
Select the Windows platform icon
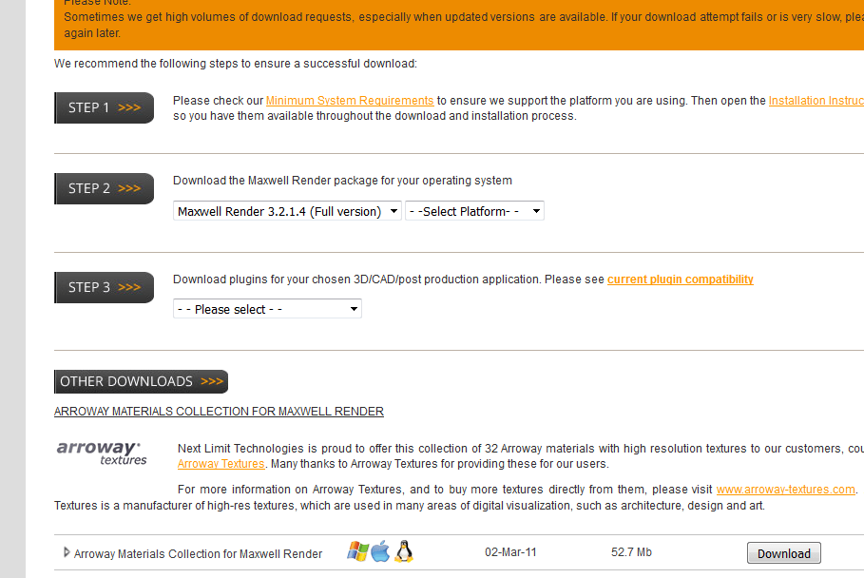point(359,551)
